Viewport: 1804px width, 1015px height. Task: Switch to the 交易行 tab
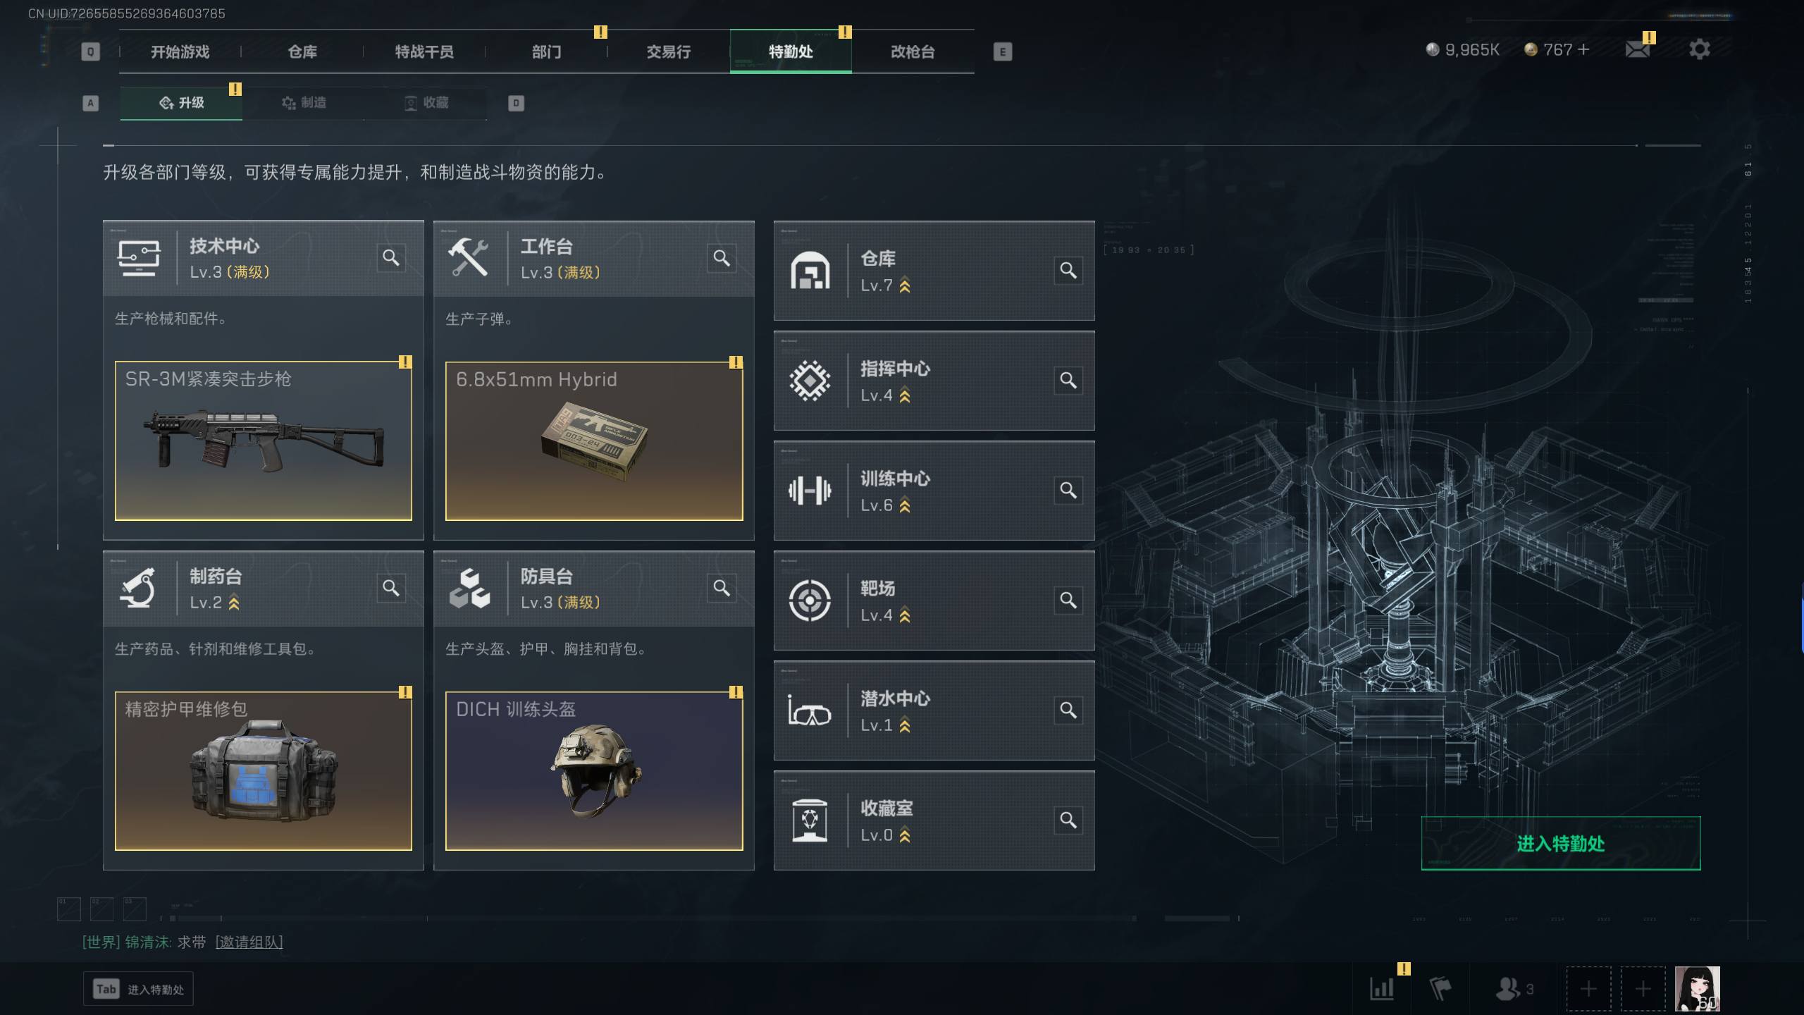click(x=668, y=51)
